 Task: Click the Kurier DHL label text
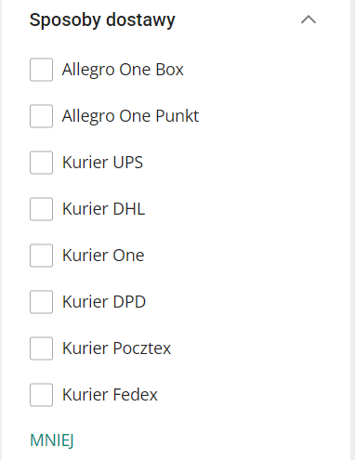104,209
